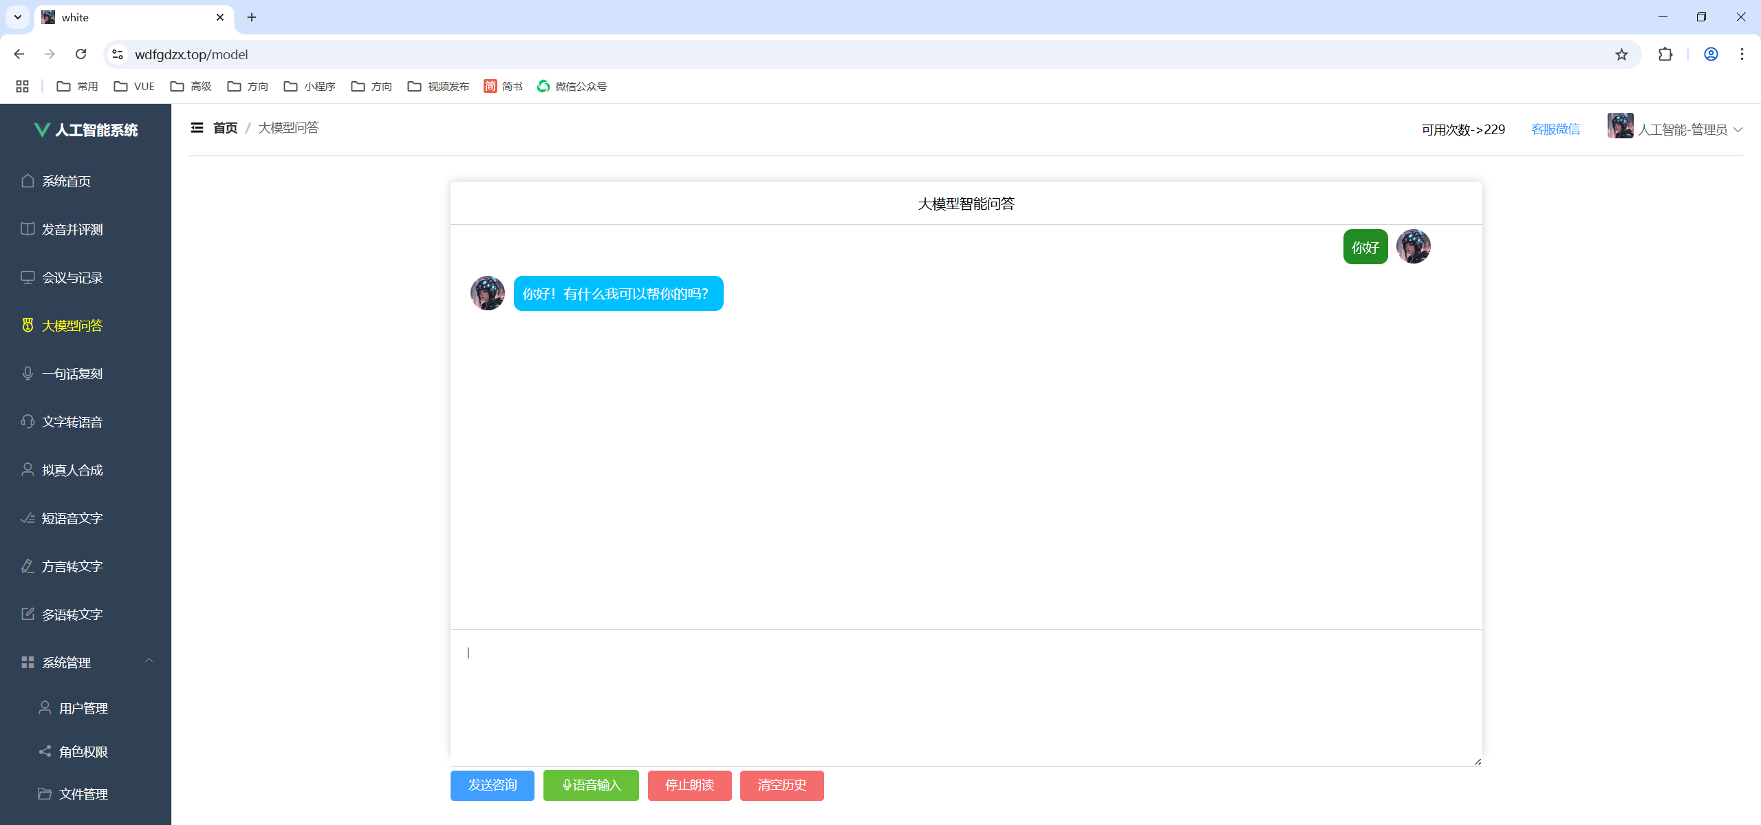The image size is (1761, 825).
Task: View site information icon in address bar
Action: pyautogui.click(x=118, y=54)
